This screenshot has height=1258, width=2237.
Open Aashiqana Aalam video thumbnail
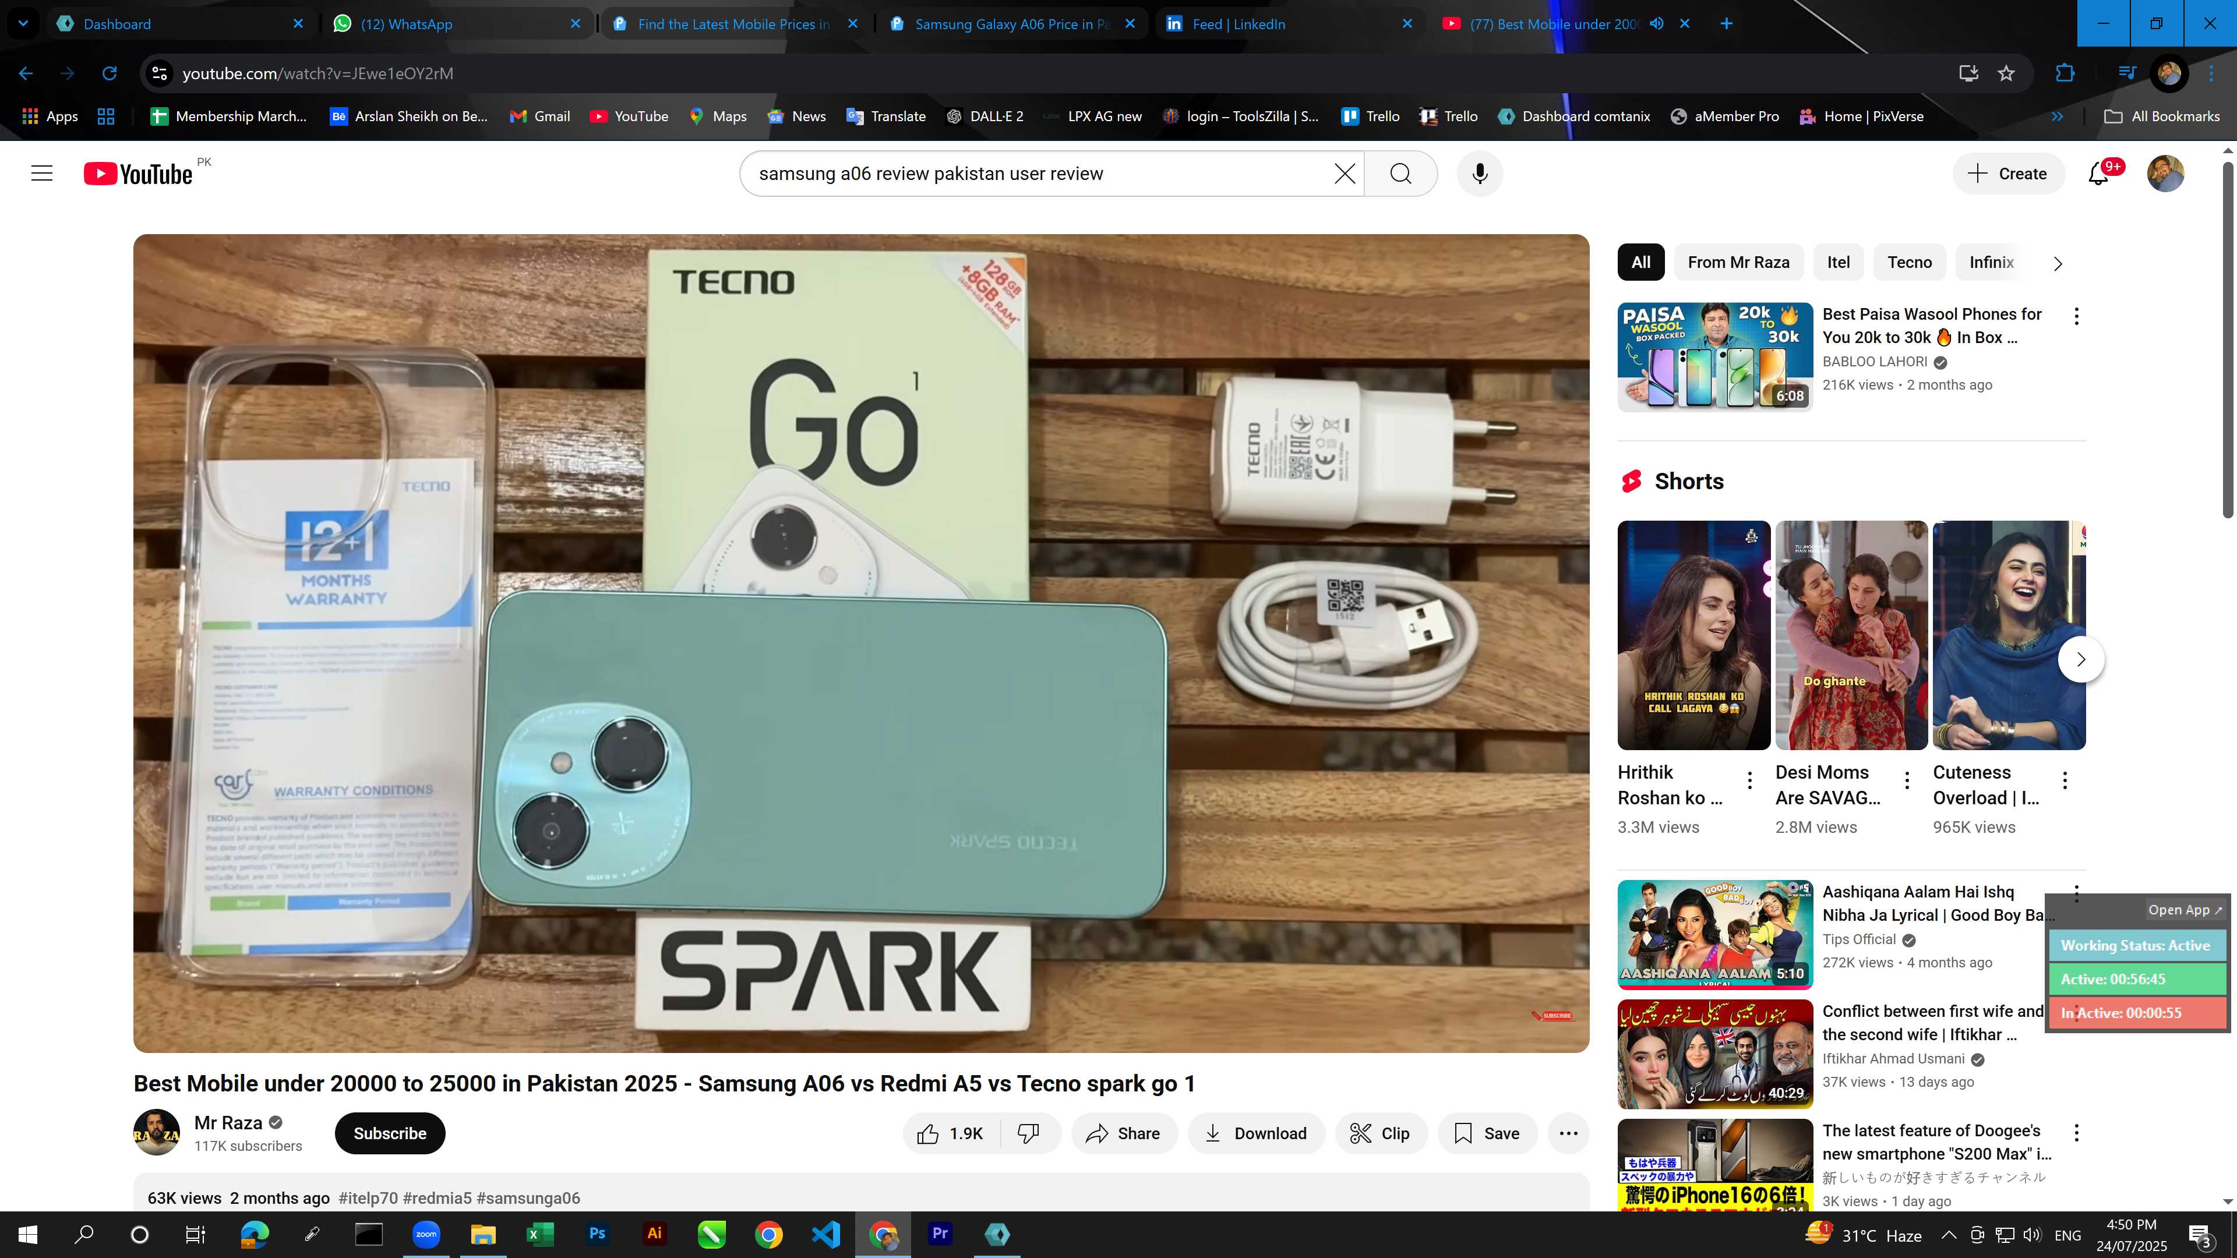point(1715,934)
